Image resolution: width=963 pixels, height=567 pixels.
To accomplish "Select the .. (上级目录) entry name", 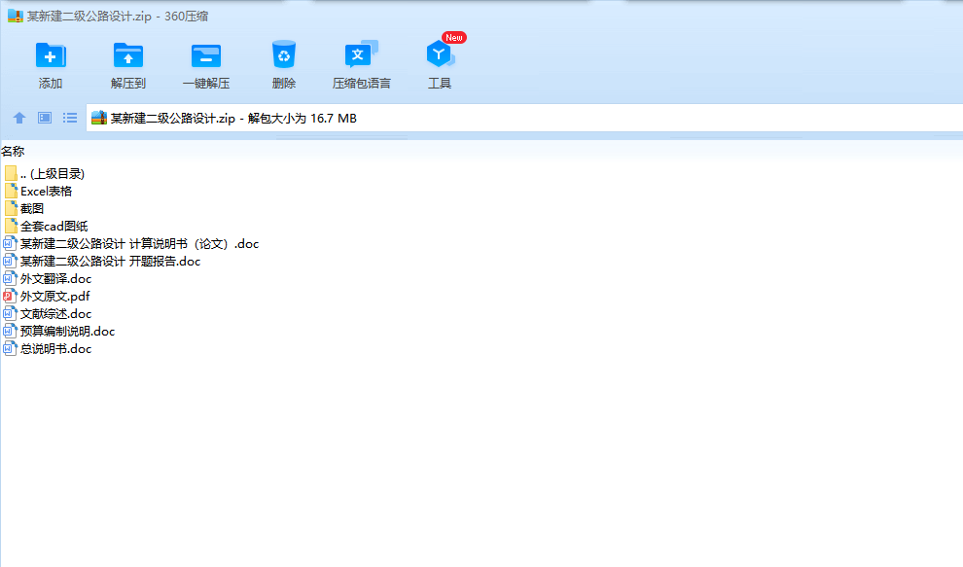I will 53,174.
